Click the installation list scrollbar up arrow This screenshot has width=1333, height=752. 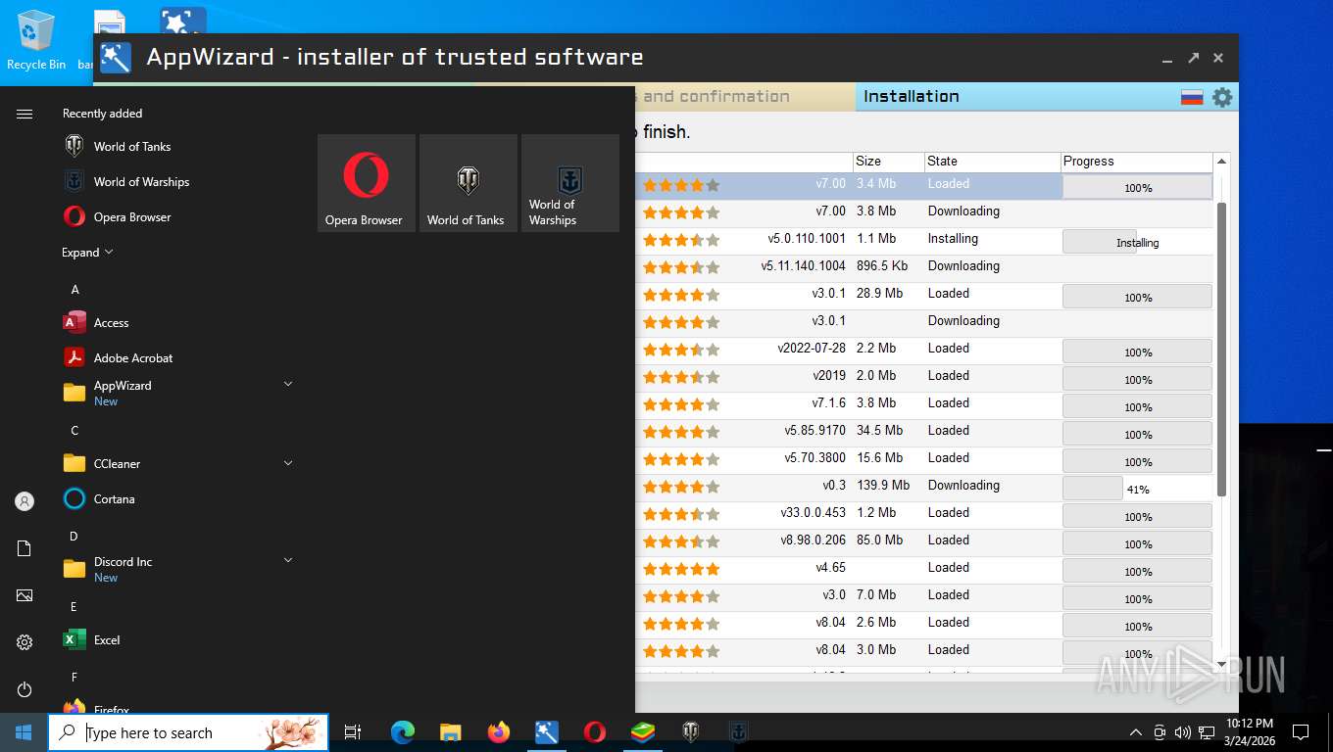point(1221,162)
